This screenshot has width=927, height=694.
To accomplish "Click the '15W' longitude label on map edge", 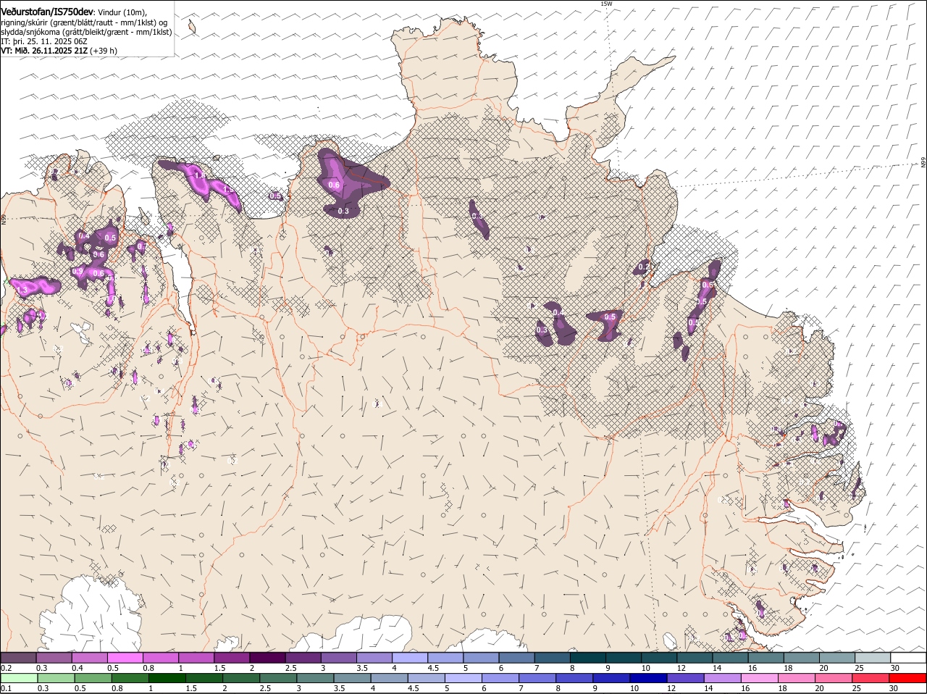I will pos(606,4).
